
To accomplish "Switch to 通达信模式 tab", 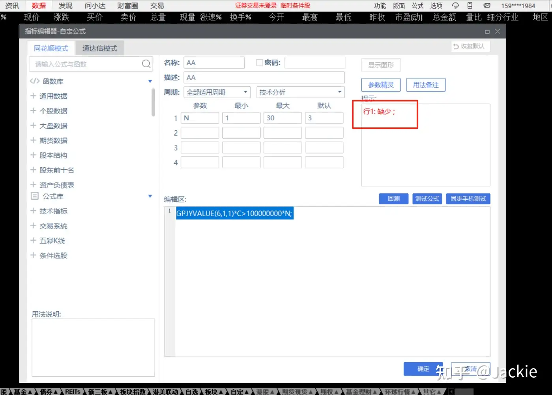I will click(x=100, y=48).
